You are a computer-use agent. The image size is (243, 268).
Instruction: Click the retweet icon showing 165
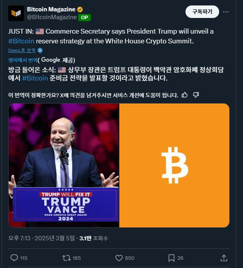tap(67, 258)
